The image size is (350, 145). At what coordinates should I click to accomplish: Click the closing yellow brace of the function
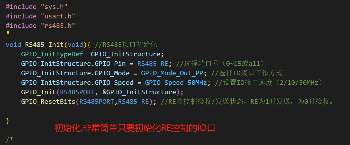8,121
